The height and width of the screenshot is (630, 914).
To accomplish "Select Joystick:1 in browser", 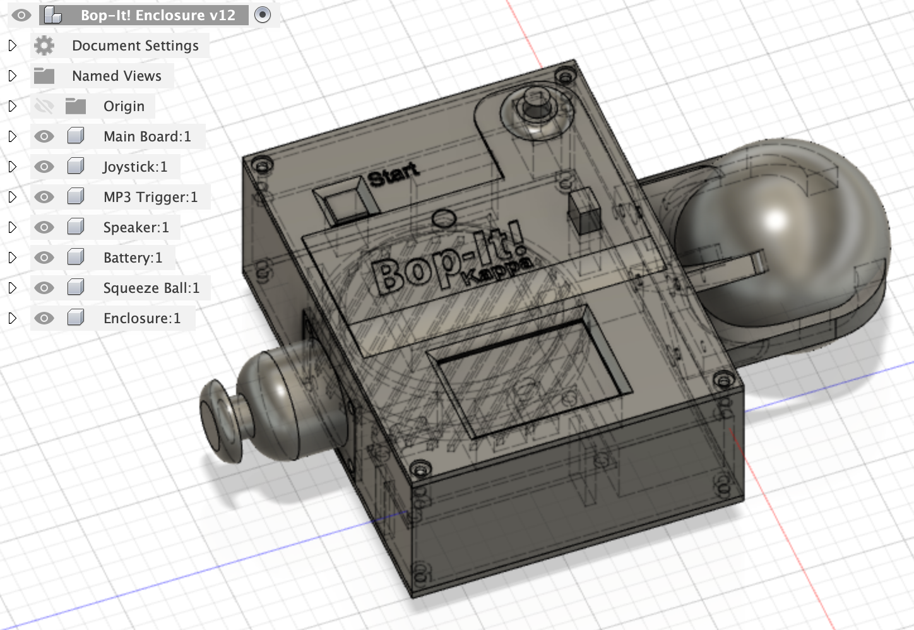I will (135, 167).
